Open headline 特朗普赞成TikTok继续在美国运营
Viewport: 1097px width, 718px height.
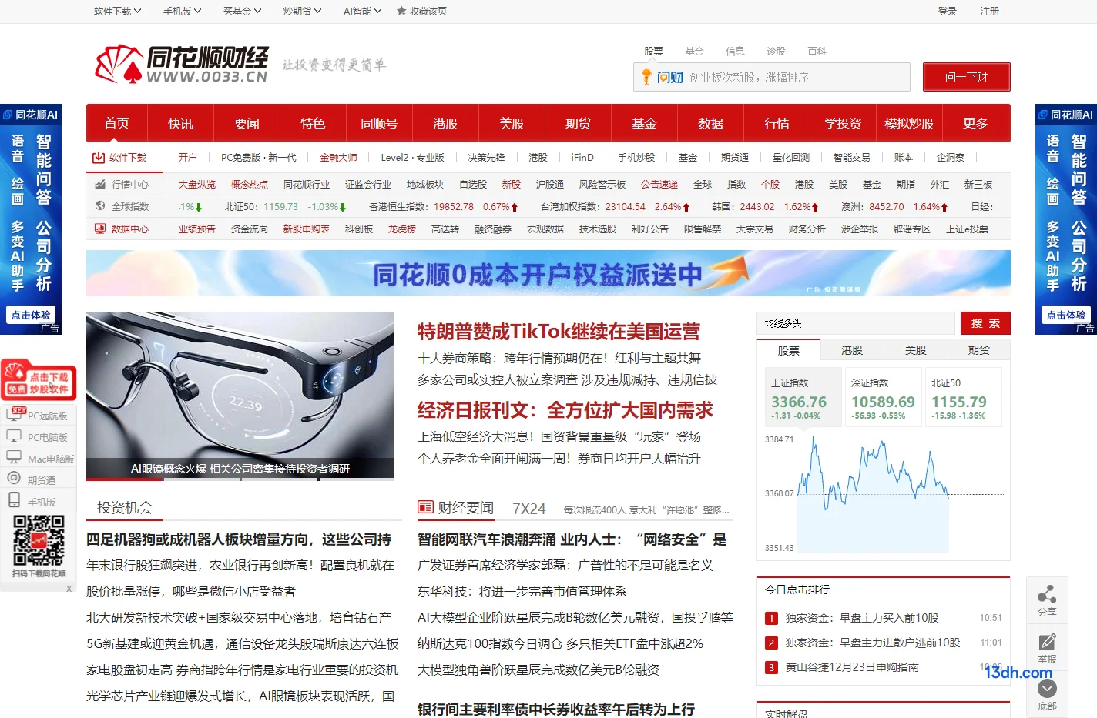tap(559, 332)
